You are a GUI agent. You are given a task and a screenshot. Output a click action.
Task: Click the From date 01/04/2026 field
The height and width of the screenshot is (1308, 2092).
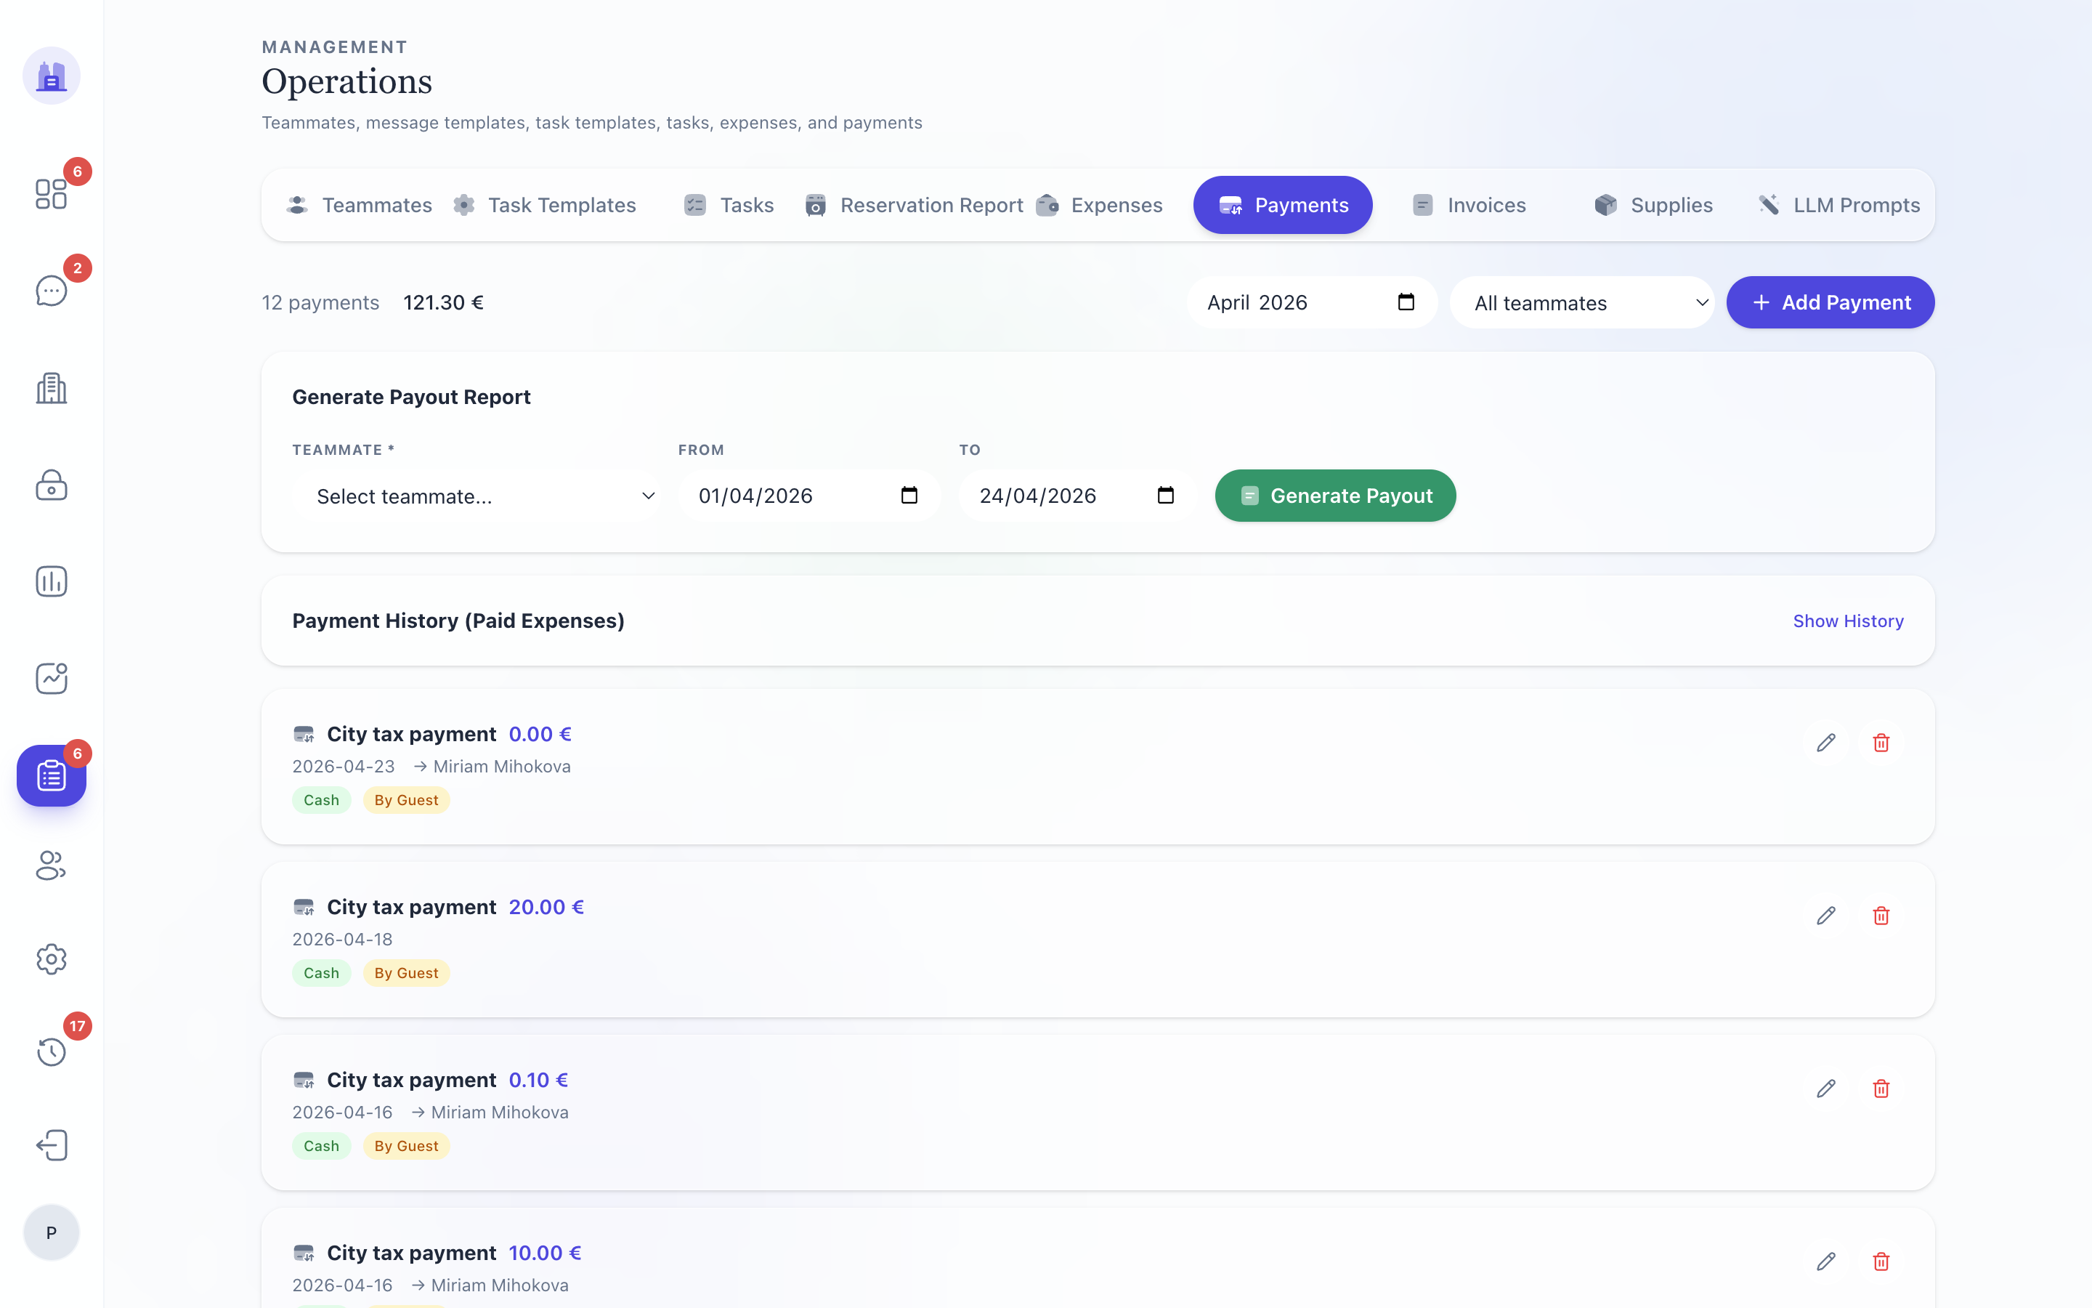(809, 496)
